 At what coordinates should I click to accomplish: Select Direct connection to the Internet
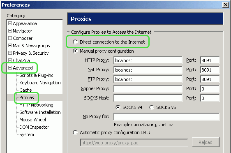point(75,42)
